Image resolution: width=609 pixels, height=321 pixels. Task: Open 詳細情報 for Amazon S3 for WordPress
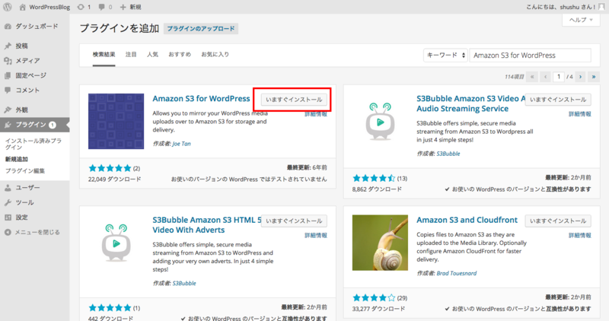coord(316,114)
